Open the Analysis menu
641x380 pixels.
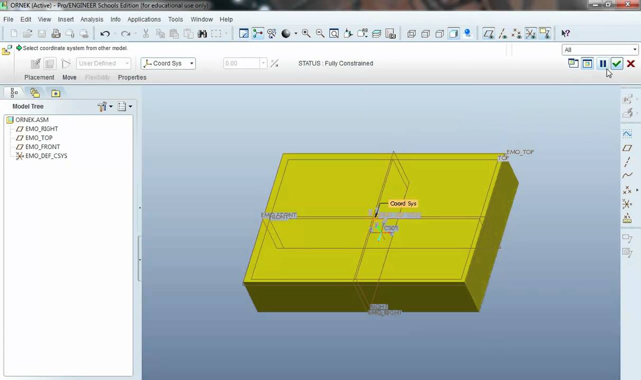click(x=92, y=20)
